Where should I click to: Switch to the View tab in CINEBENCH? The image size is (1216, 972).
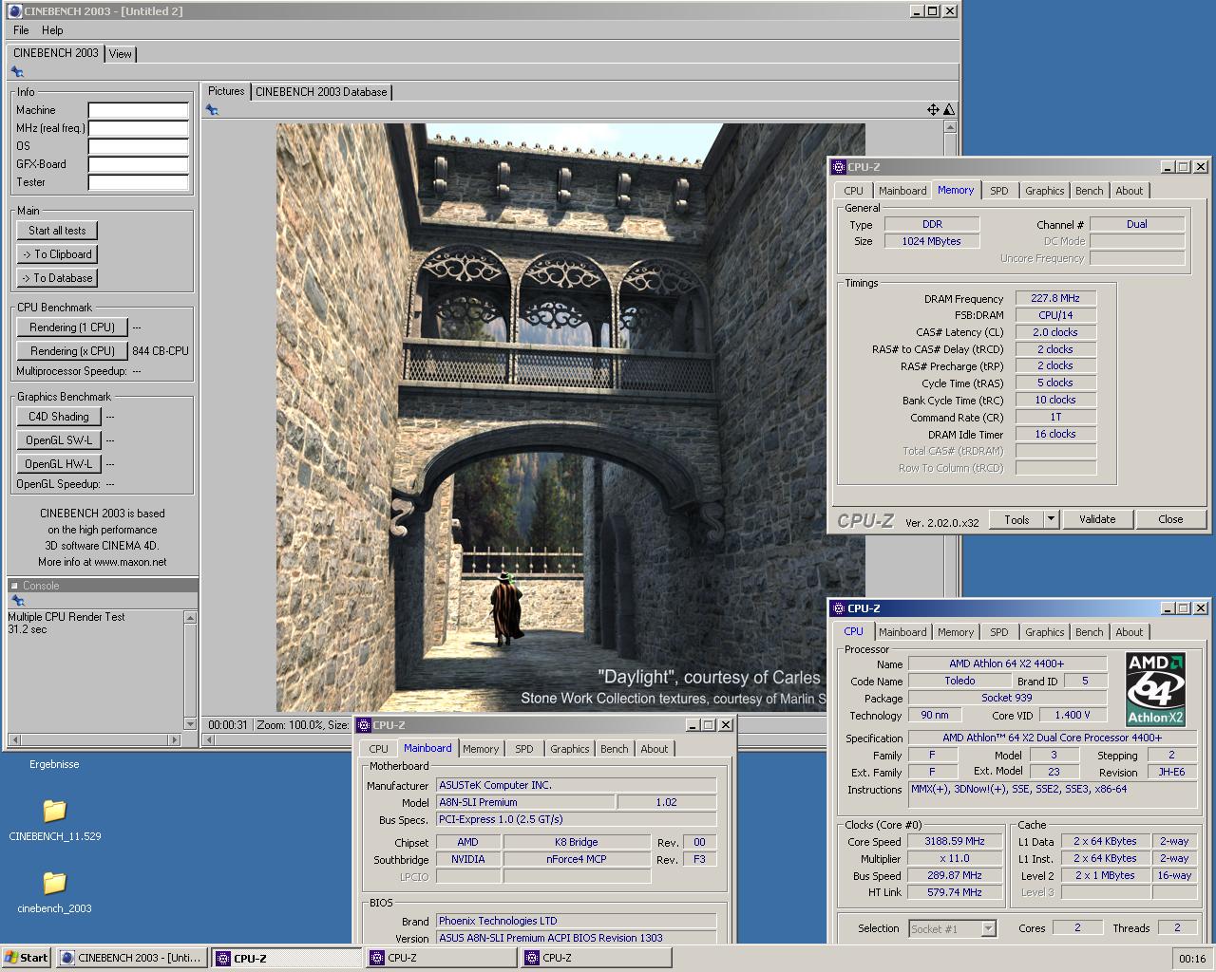pos(121,54)
